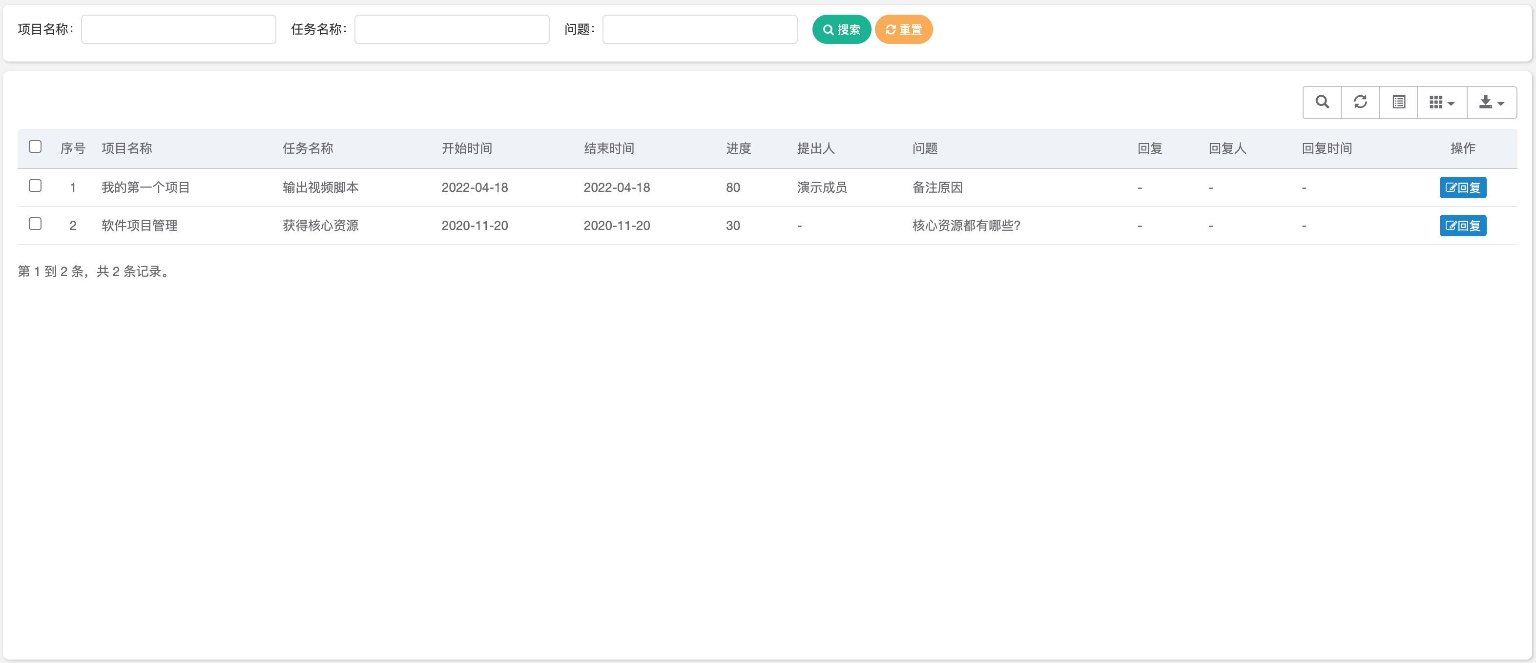Select the 输出视频脚本 task cell

(321, 187)
